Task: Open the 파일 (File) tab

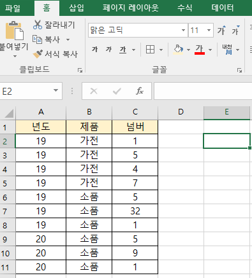Action: point(13,8)
